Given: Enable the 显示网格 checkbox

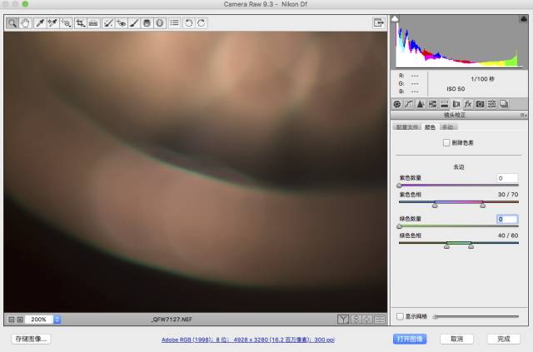Looking at the screenshot, I should click(401, 316).
